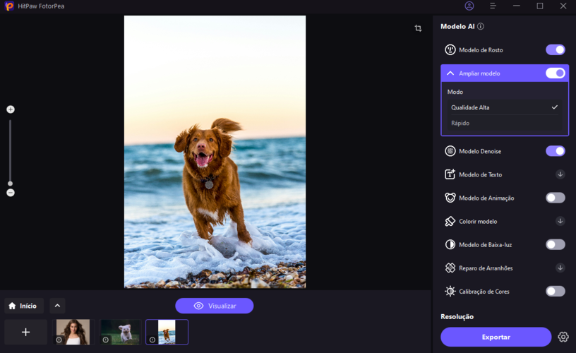Click info icon on beach dog thumbnail
Image resolution: width=576 pixels, height=353 pixels.
(x=152, y=340)
